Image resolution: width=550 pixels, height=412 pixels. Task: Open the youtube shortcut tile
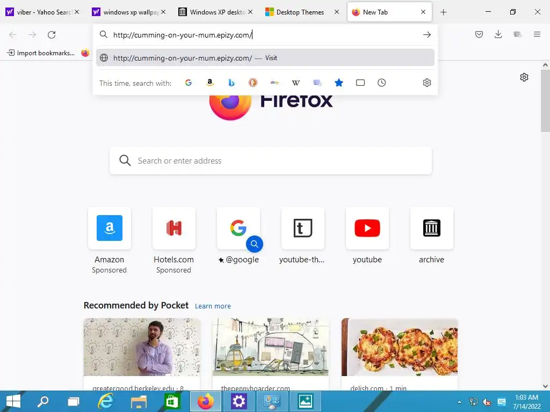(367, 228)
